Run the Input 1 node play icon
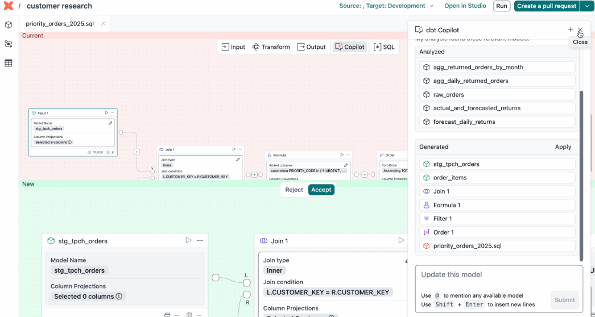The height and width of the screenshot is (317, 595). (x=106, y=112)
